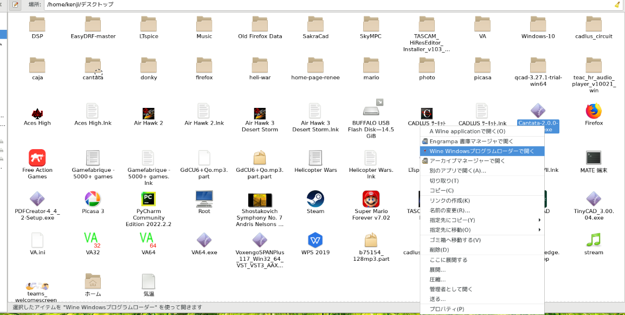
Task: Open the Firefox desktop icon
Action: coord(594,112)
